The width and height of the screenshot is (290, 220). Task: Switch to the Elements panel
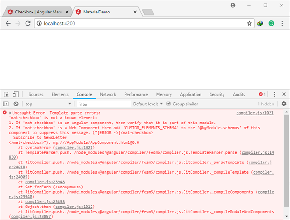(60, 94)
